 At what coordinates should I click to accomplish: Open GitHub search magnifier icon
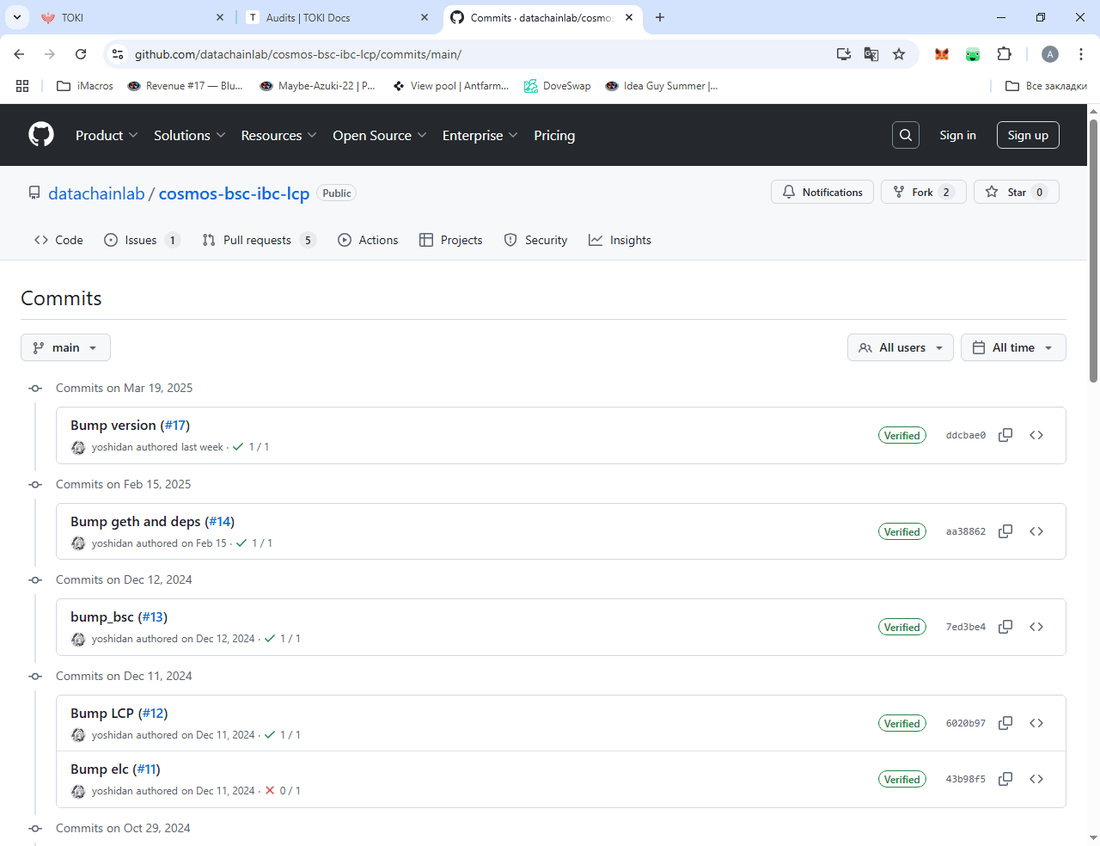click(906, 135)
